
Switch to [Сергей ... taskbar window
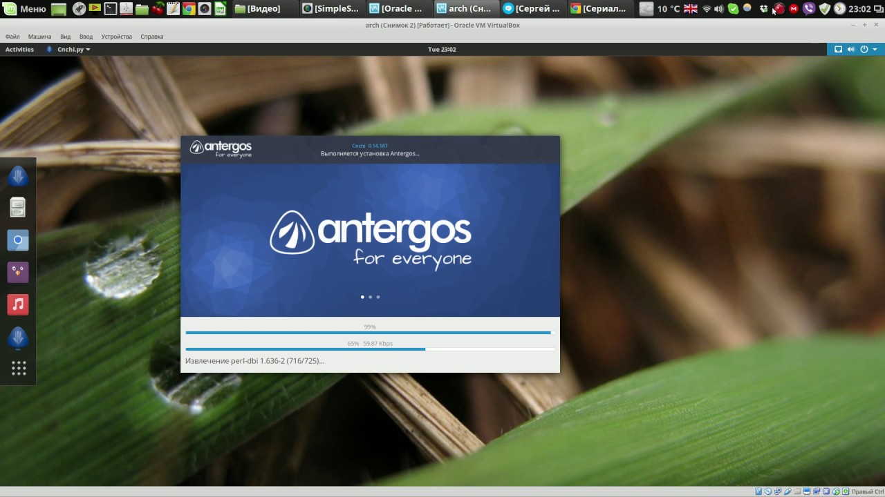pyautogui.click(x=533, y=9)
